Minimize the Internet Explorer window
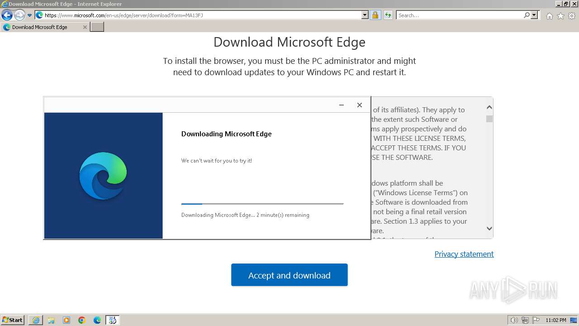579x326 pixels. [559, 4]
